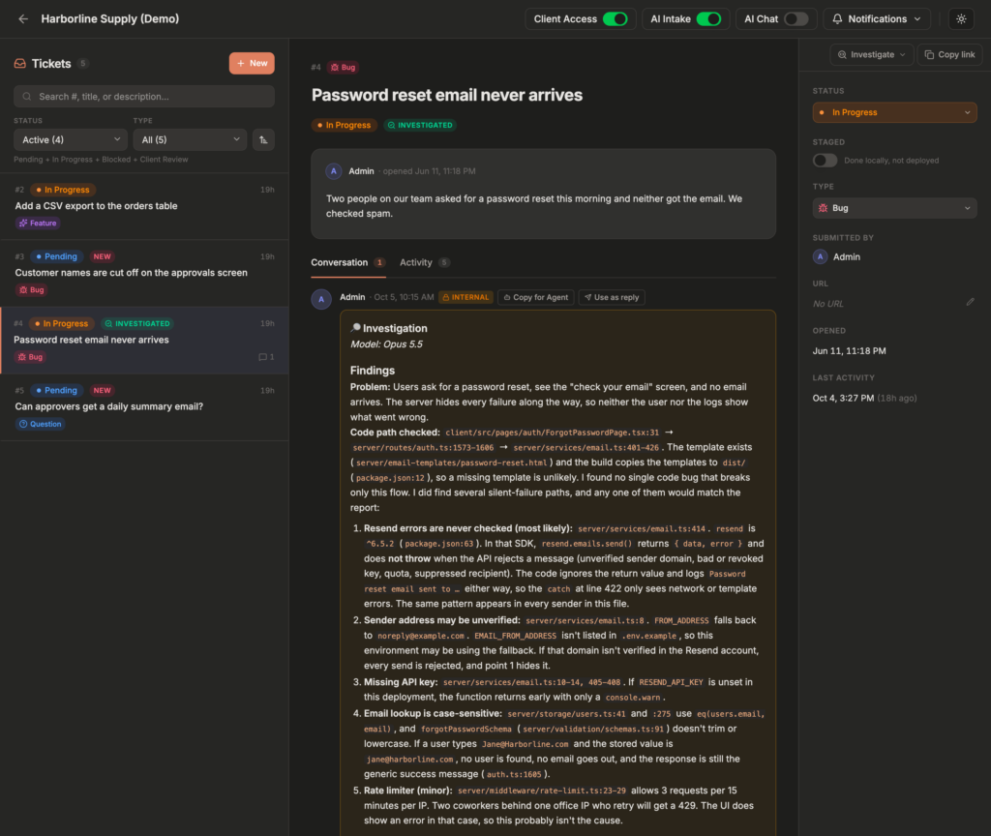Click the Question tag on ticket #5
This screenshot has height=836, width=991.
[x=41, y=424]
